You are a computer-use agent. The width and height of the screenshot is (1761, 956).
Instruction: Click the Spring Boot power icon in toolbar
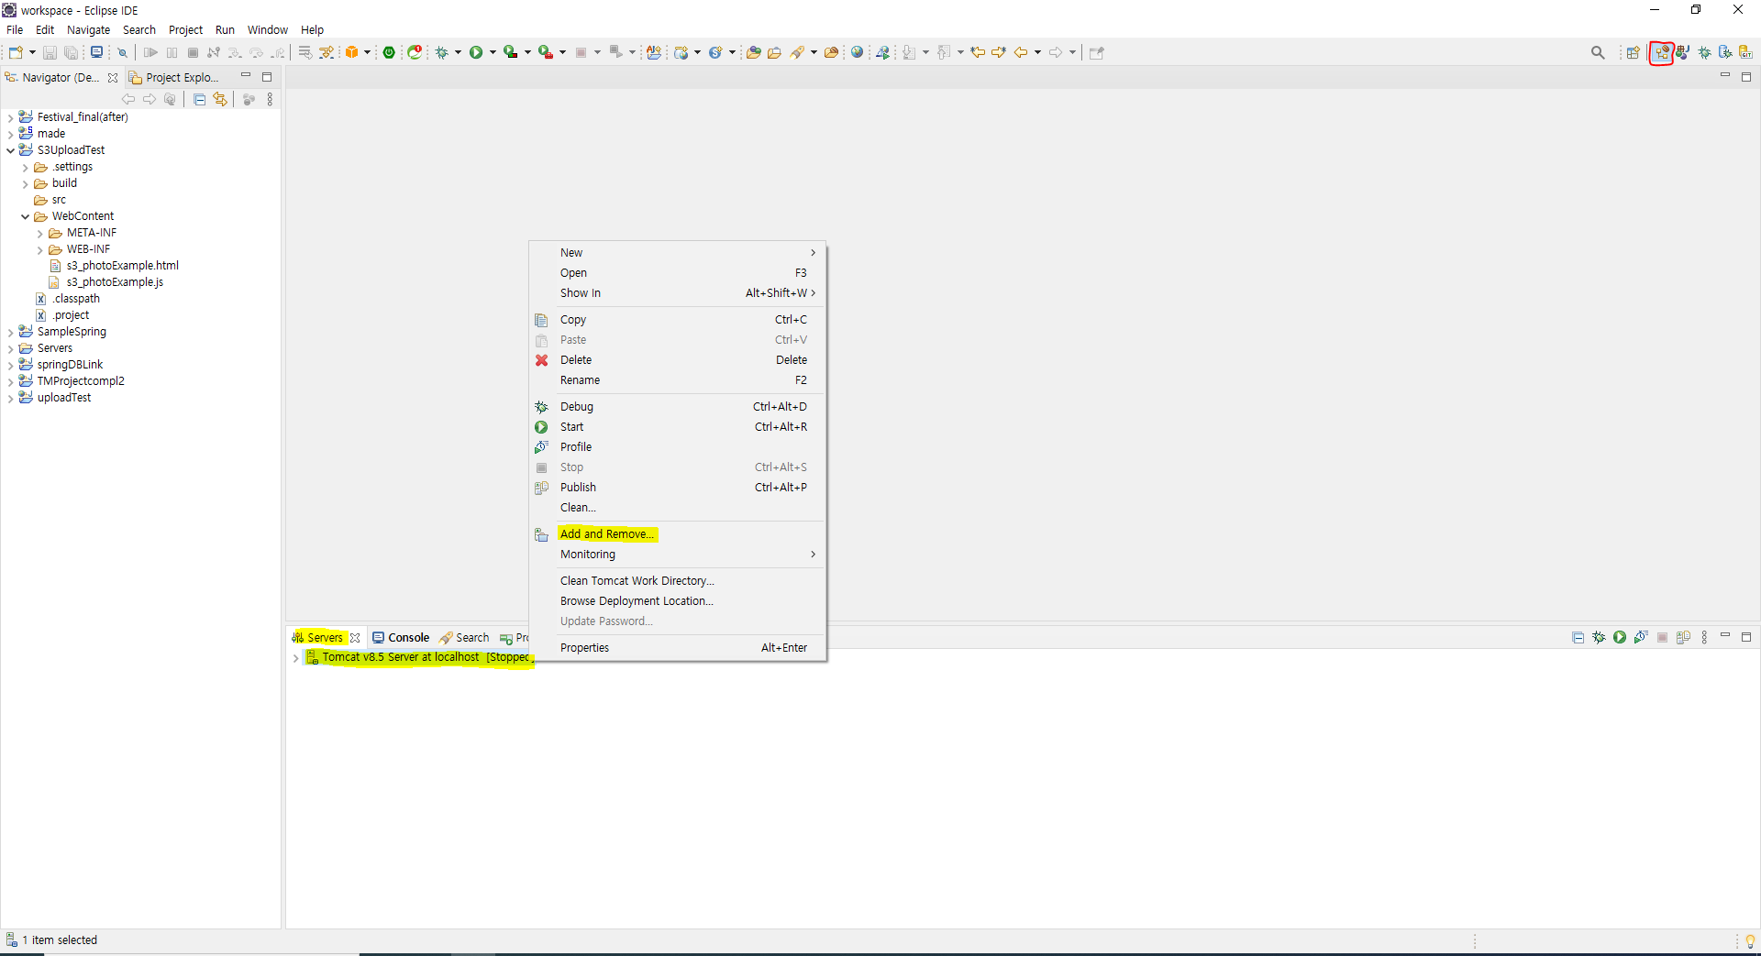pos(389,52)
